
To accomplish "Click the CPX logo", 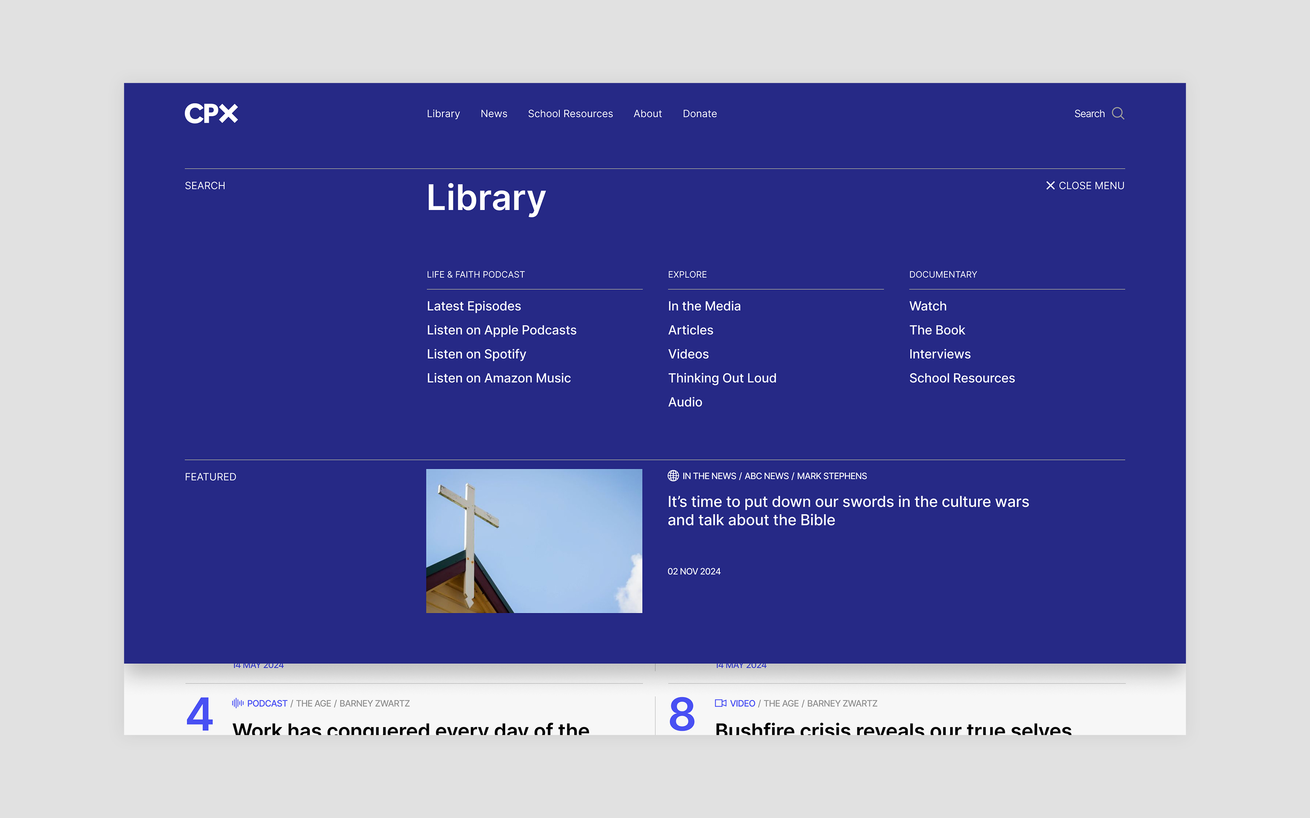I will tap(211, 113).
